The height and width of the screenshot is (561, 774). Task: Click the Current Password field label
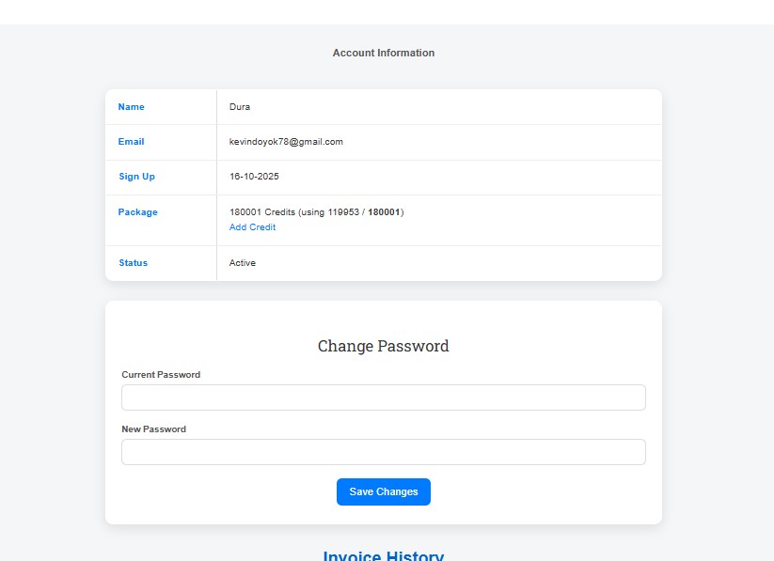161,375
